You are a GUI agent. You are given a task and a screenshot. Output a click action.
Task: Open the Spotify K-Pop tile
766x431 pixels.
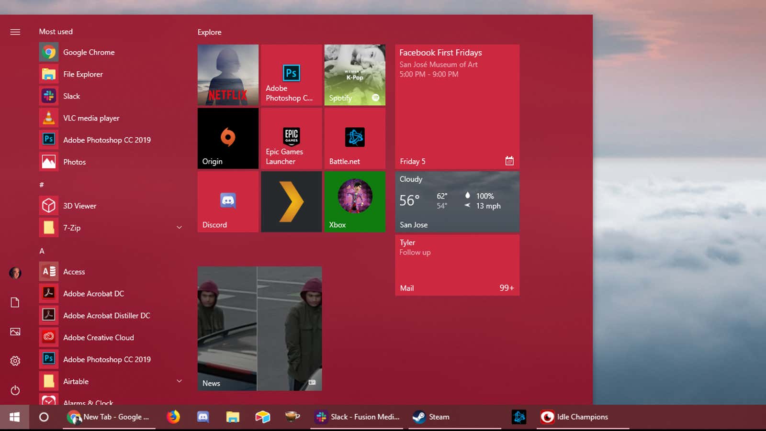[355, 75]
